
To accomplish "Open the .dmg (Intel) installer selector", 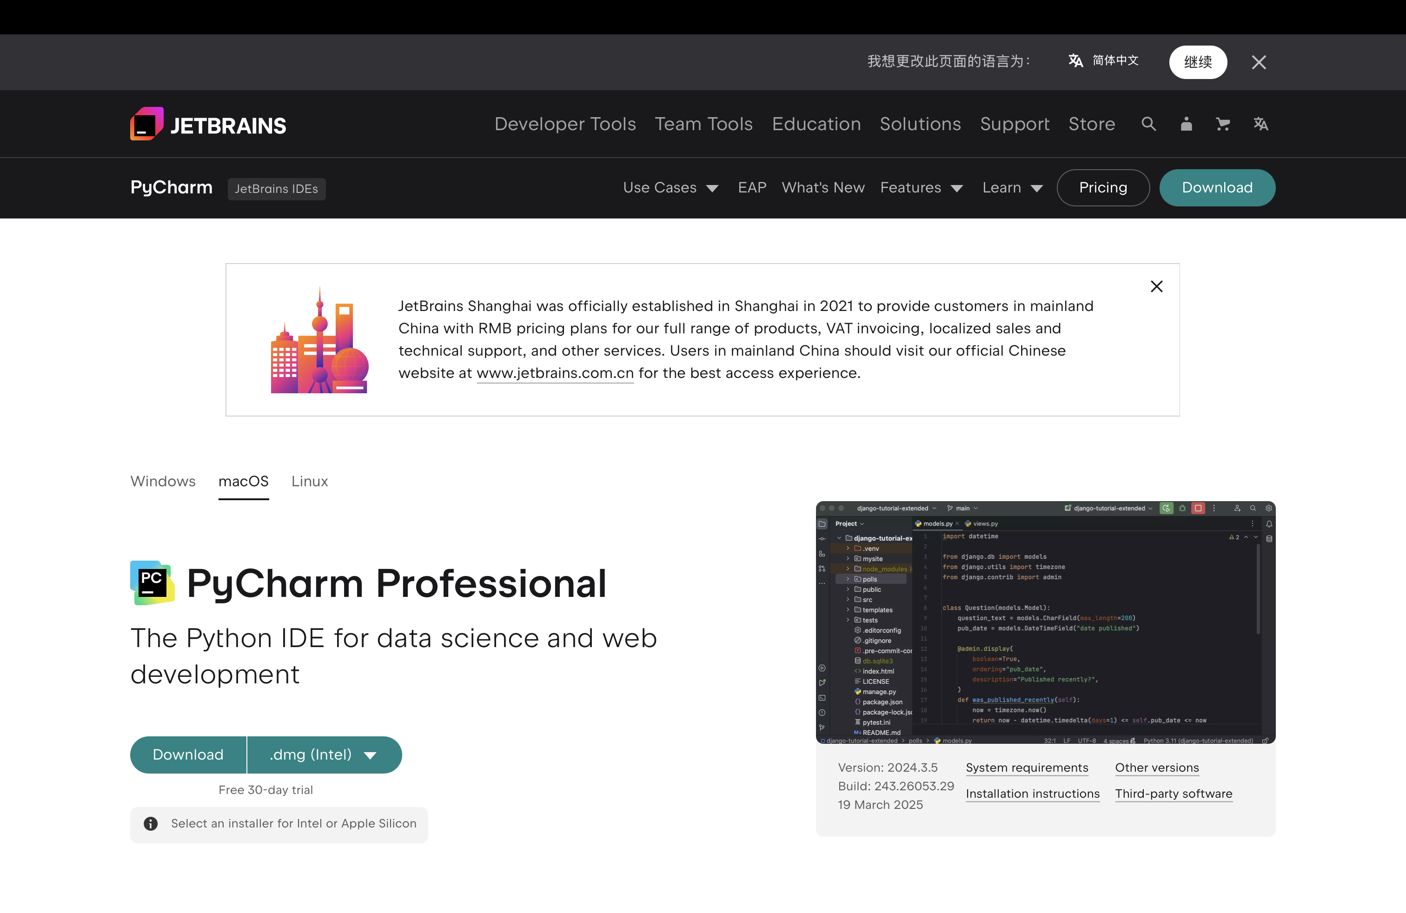I will pyautogui.click(x=324, y=755).
